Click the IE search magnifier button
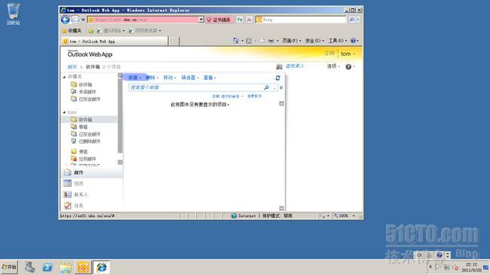The height and width of the screenshot is (275, 490). click(x=352, y=20)
